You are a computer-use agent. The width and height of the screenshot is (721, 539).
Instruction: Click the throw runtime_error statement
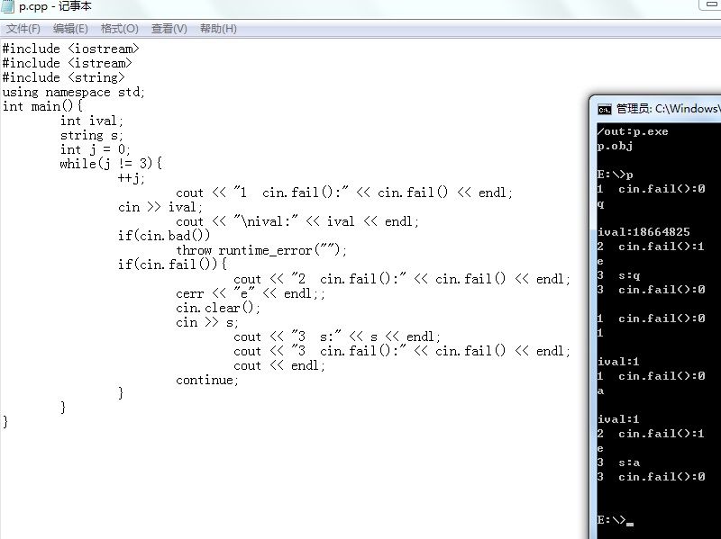261,250
